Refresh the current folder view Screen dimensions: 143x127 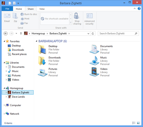click(93, 34)
